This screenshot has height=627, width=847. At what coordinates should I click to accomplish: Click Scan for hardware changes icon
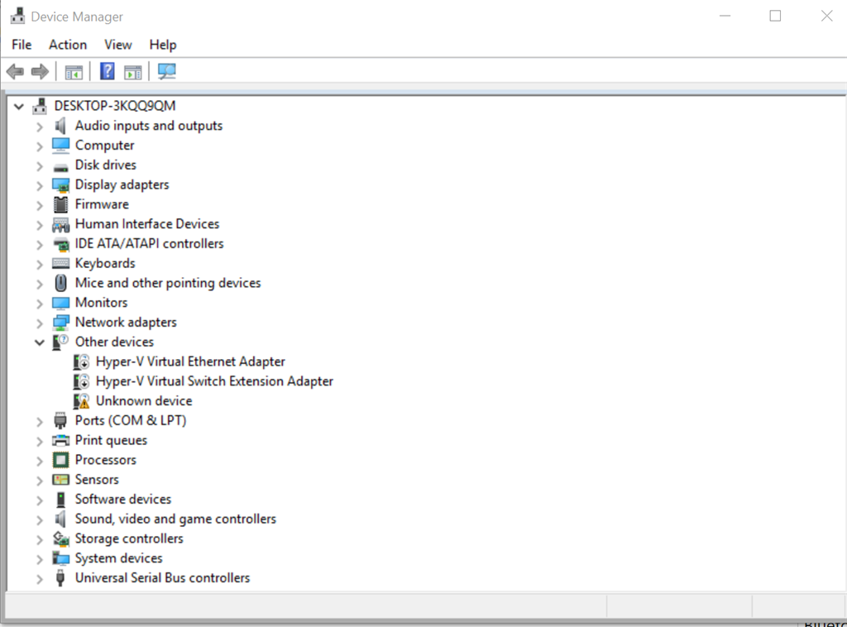(x=166, y=71)
